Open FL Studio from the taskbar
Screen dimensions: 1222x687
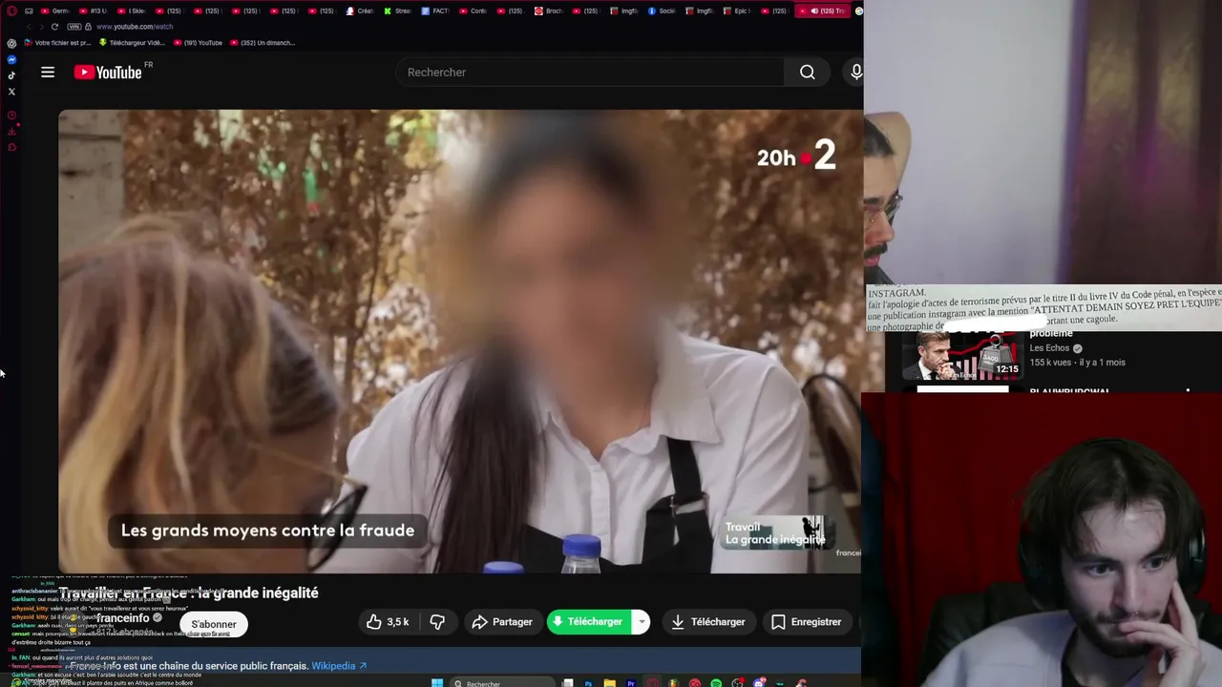pos(673,682)
